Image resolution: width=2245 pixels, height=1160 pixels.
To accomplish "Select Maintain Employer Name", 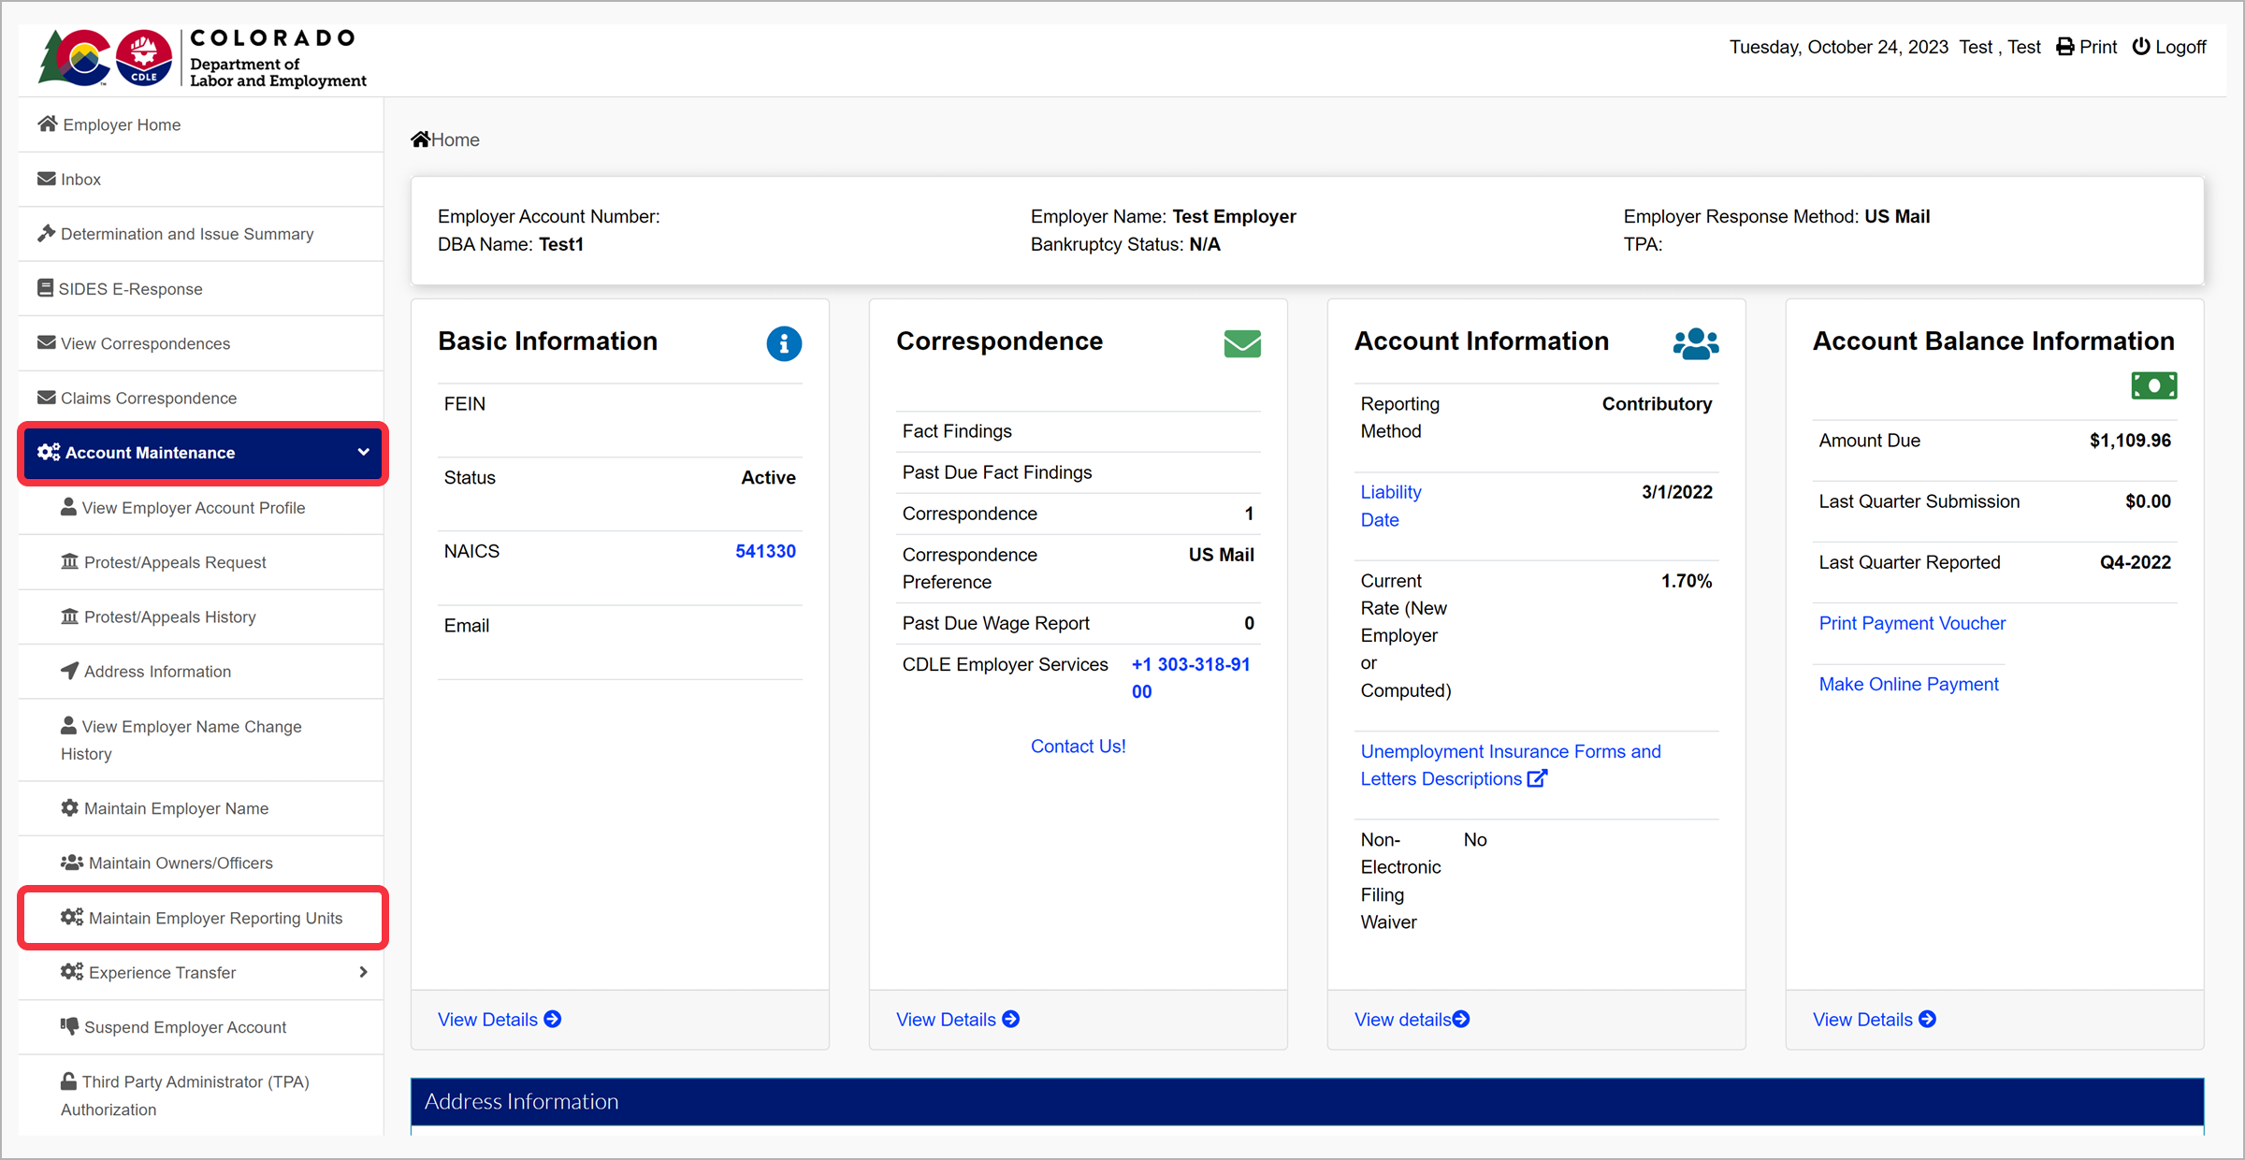I will (201, 808).
